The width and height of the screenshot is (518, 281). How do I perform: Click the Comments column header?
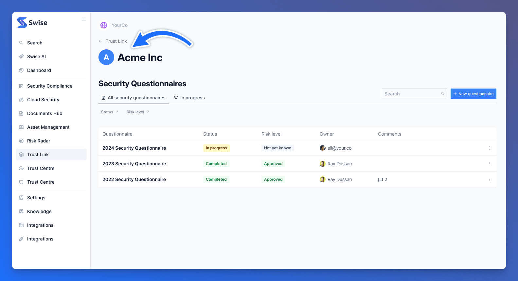[x=389, y=134]
